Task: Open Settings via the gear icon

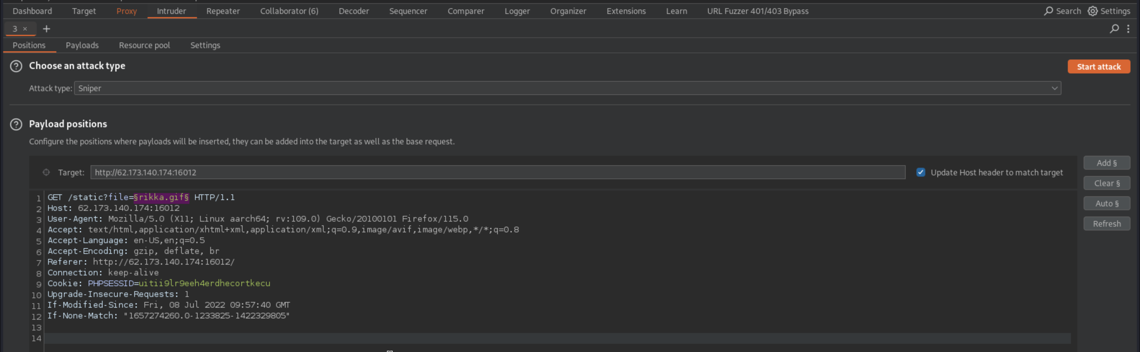Action: 1092,11
